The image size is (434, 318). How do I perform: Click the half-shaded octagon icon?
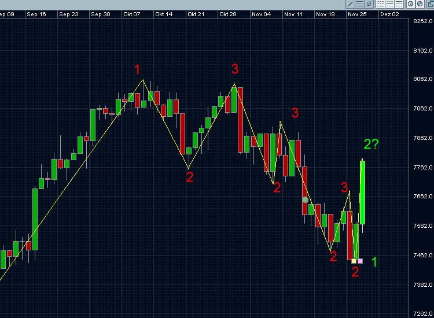pos(410,4)
